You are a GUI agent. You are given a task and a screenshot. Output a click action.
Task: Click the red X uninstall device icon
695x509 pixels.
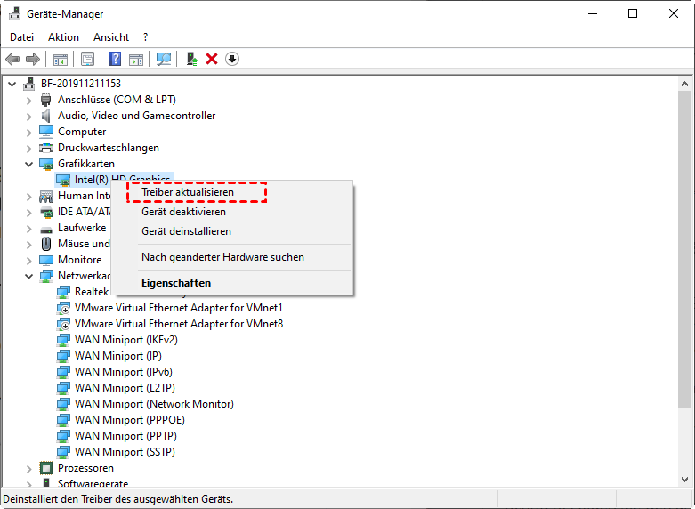(212, 59)
